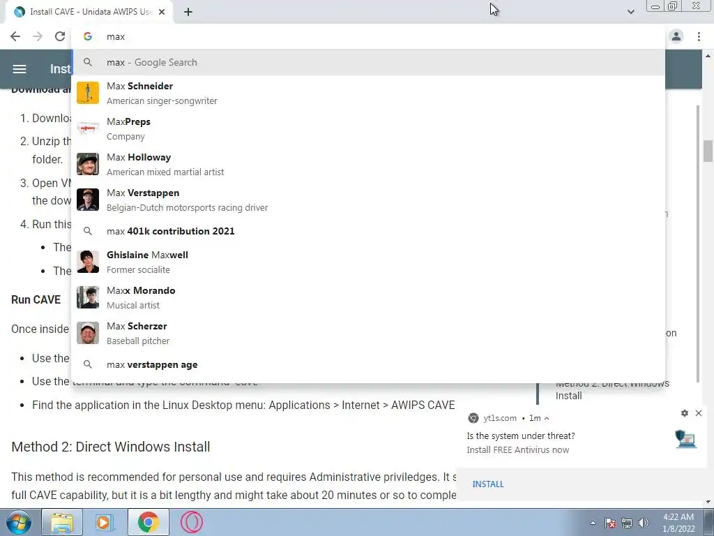Open notification settings gear icon

[685, 413]
